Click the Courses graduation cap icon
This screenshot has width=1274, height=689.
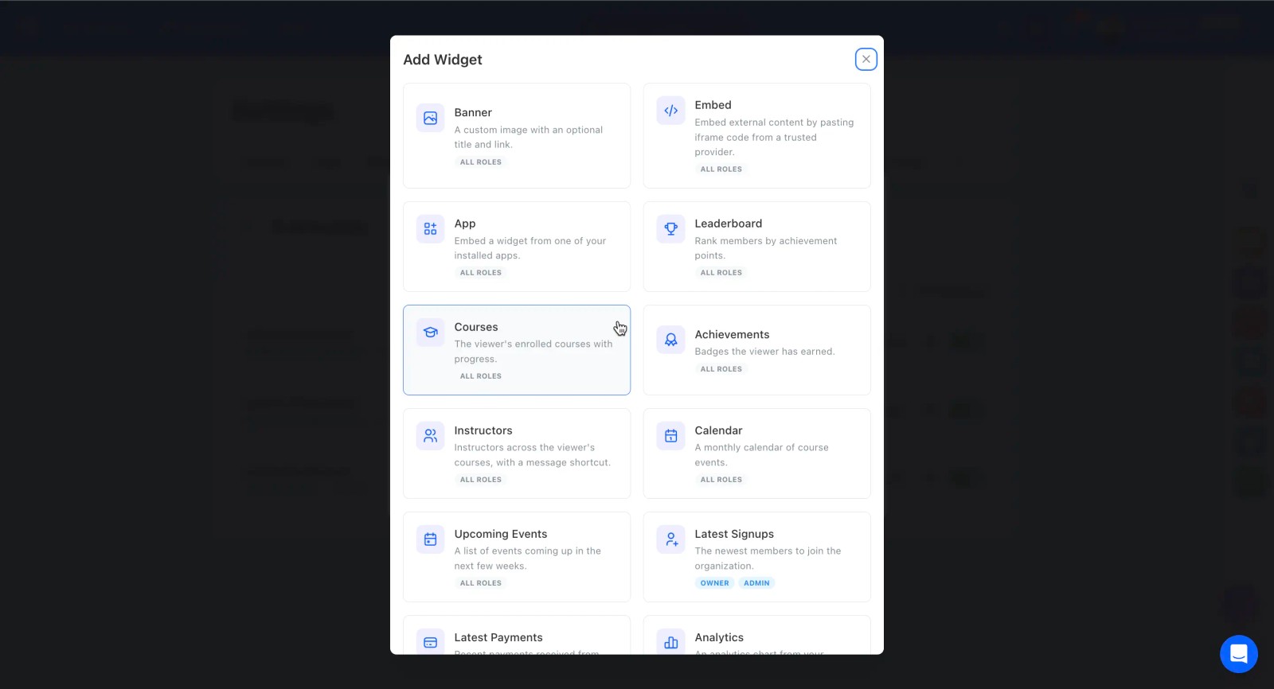430,333
